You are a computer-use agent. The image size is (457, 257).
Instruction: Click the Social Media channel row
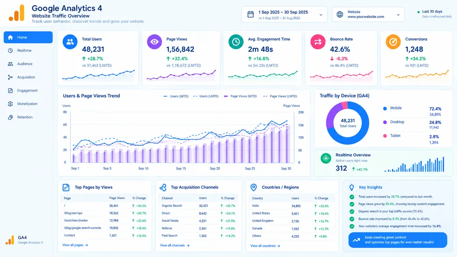[x=199, y=221]
